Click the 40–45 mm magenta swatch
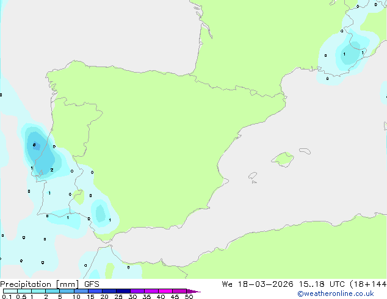Image resolution: width=387 pixels, height=299 pixels. (x=165, y=291)
